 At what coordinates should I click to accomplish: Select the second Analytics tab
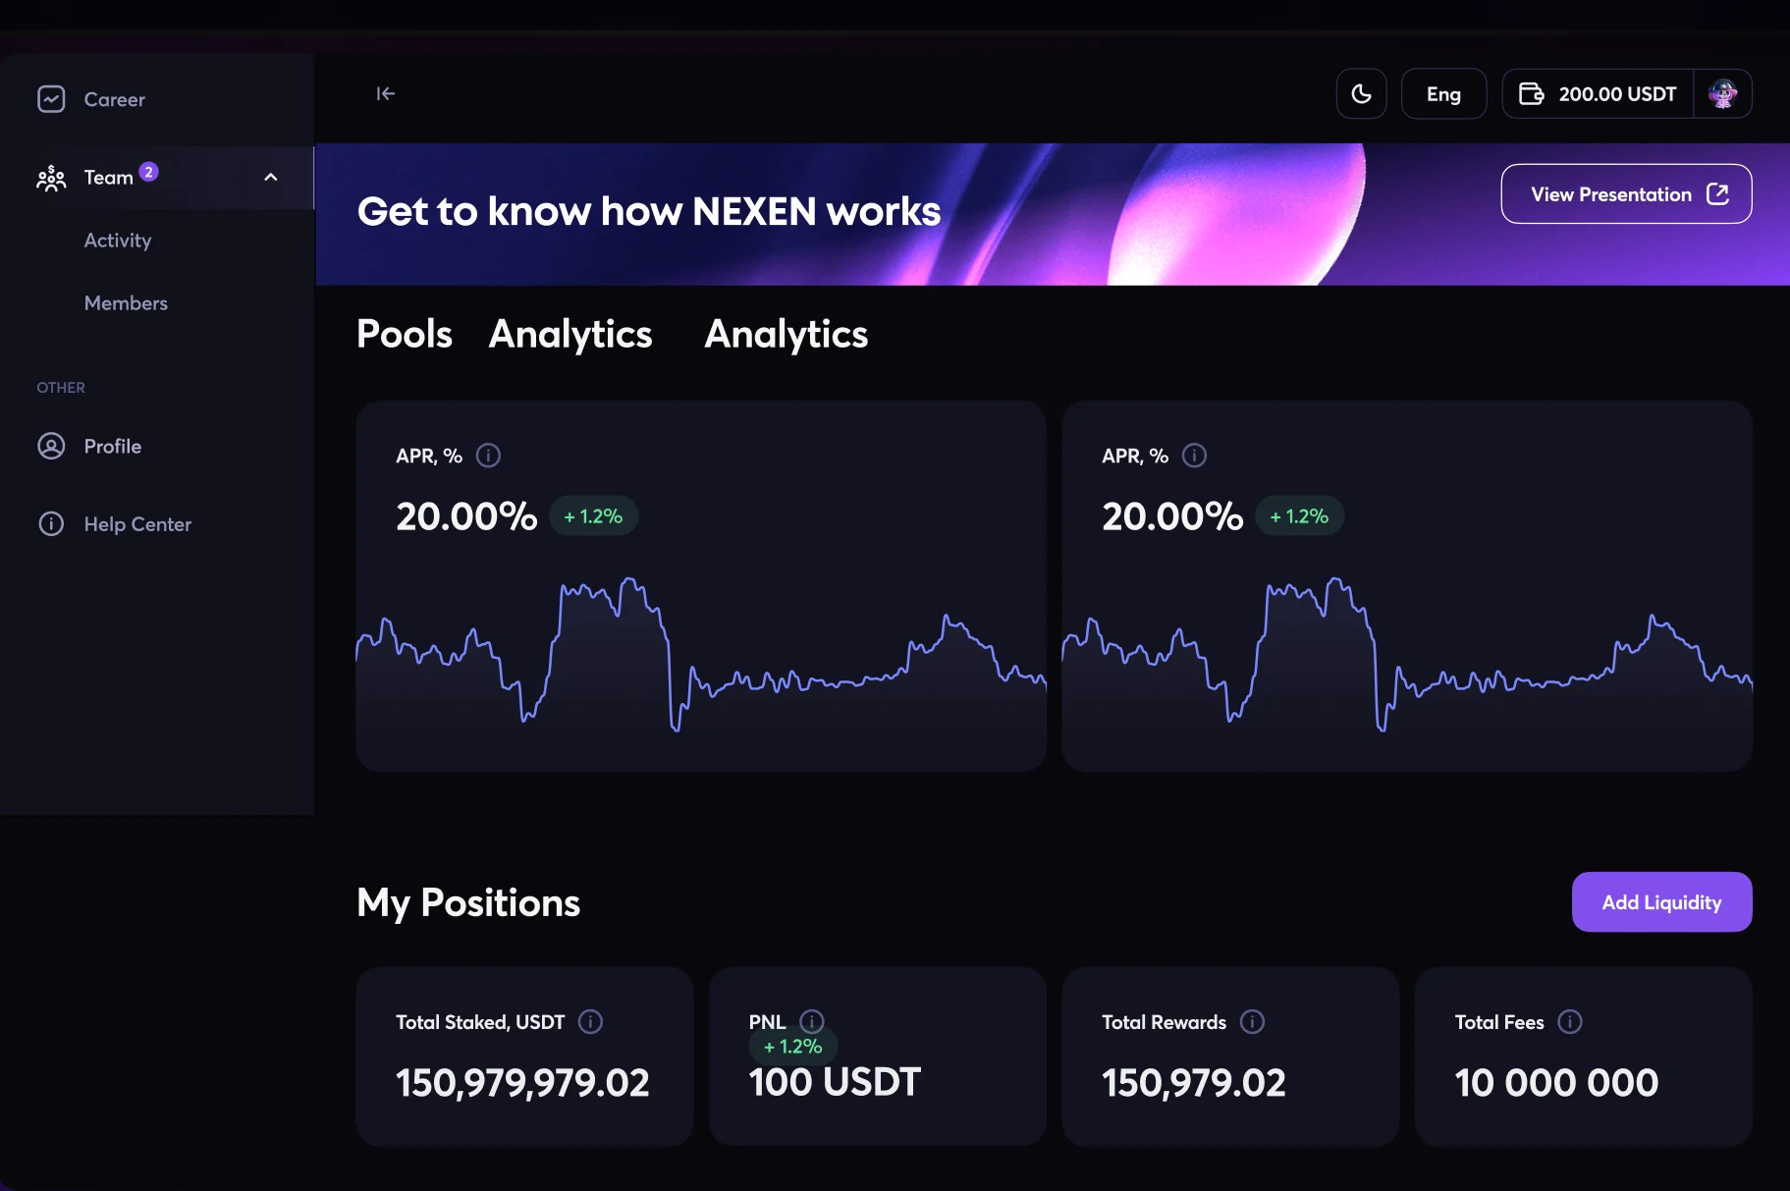pyautogui.click(x=787, y=334)
